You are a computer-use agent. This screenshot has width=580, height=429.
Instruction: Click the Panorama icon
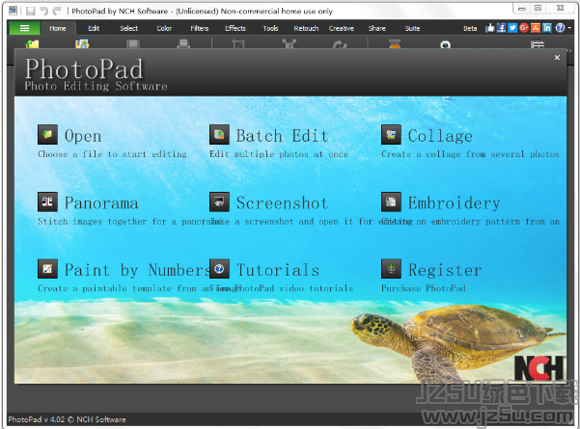coord(47,201)
